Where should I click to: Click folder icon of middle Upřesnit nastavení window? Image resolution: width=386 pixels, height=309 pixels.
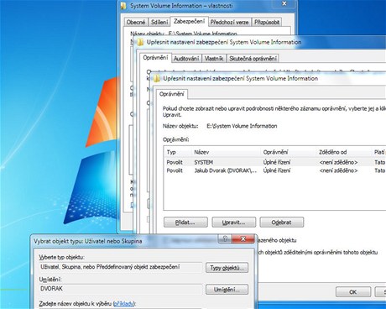click(140, 42)
